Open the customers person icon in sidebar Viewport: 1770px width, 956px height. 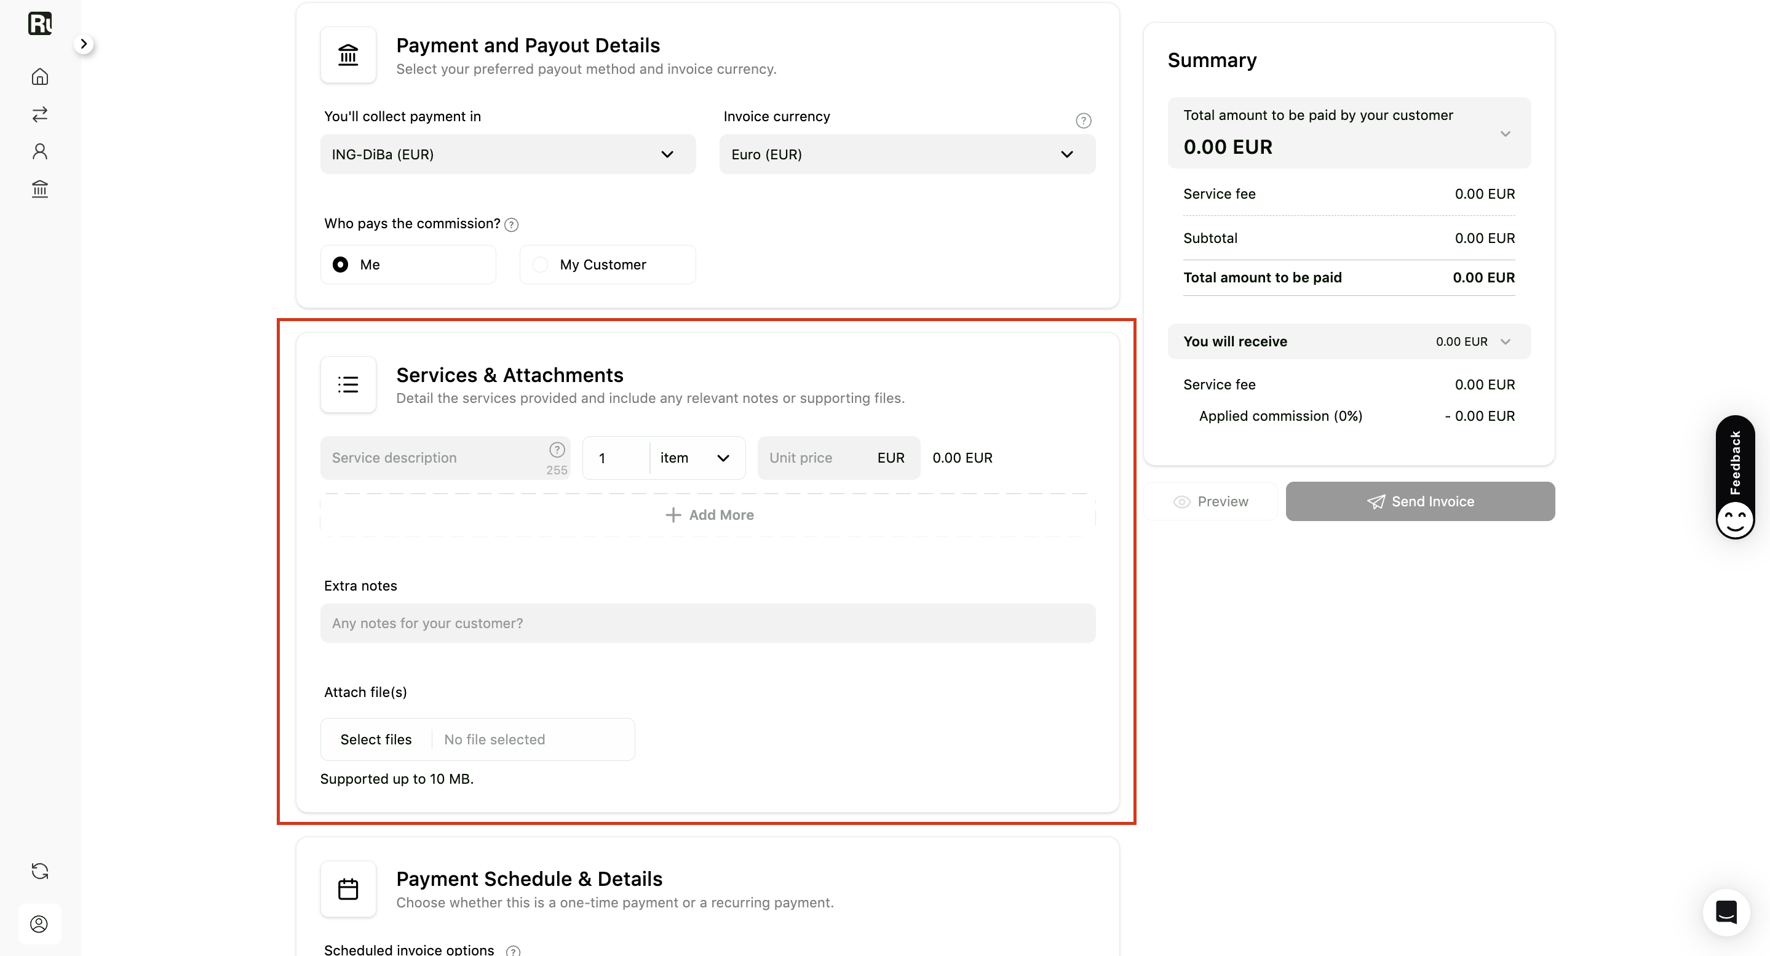point(40,151)
